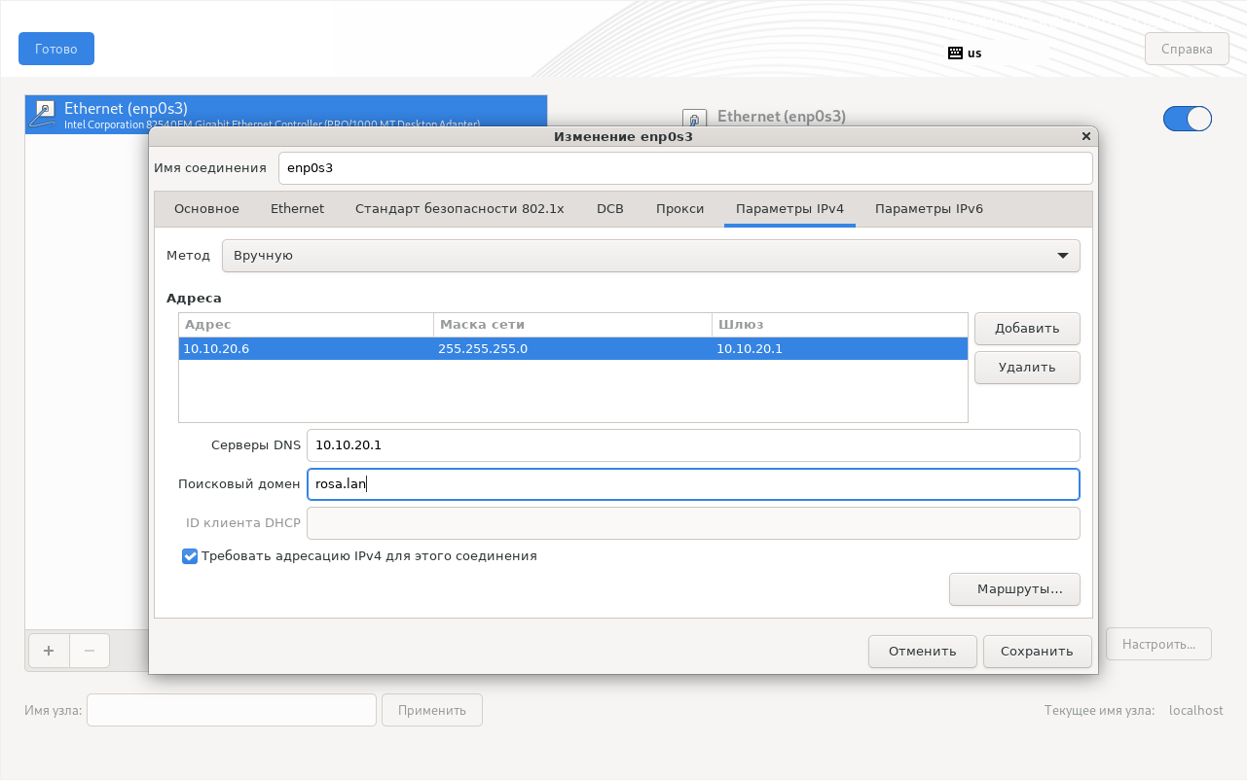Click the minus icon to remove connection

(90, 650)
